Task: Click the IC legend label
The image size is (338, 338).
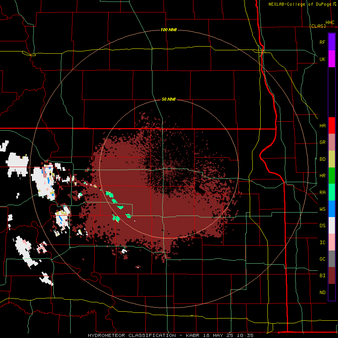Action: point(322,243)
